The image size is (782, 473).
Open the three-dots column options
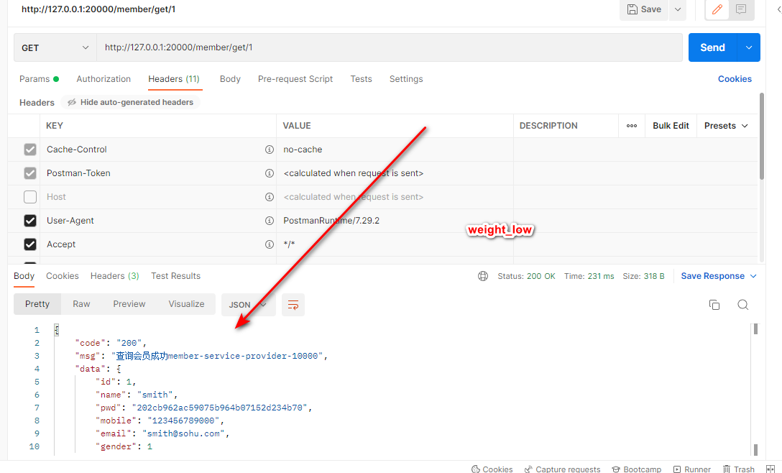[x=632, y=126]
